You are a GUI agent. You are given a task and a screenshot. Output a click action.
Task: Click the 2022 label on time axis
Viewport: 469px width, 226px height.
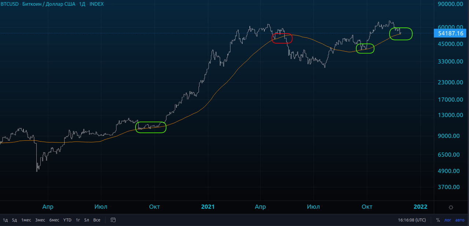click(420, 207)
